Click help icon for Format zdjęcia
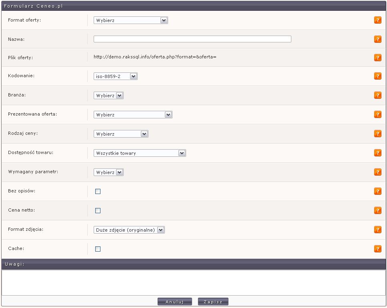 (377, 230)
